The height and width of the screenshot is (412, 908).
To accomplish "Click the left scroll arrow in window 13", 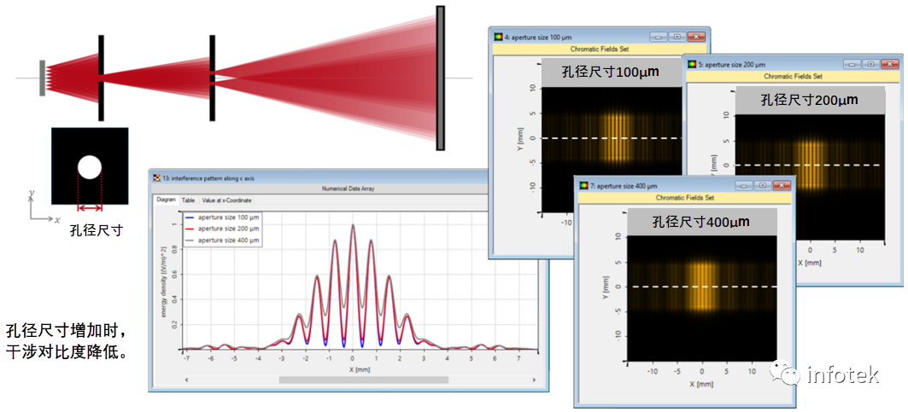I will point(186,380).
